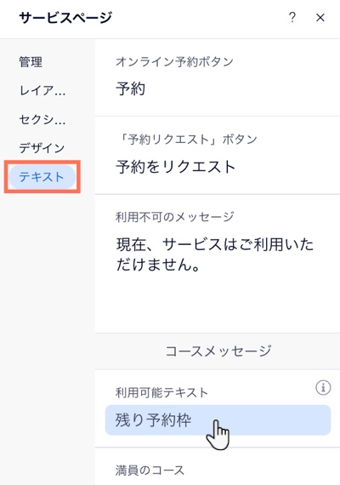
Task: Click the empty sidebar area below テキスト
Action: [48, 310]
